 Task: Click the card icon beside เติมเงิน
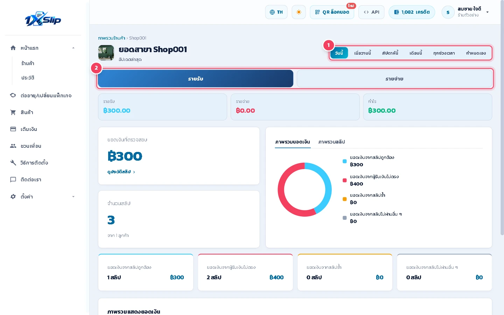[13, 129]
